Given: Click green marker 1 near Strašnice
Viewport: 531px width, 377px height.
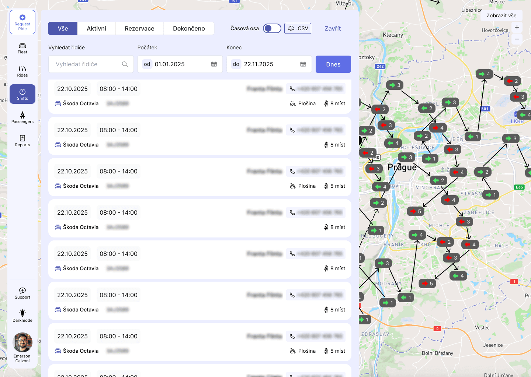Looking at the screenshot, I should (491, 195).
